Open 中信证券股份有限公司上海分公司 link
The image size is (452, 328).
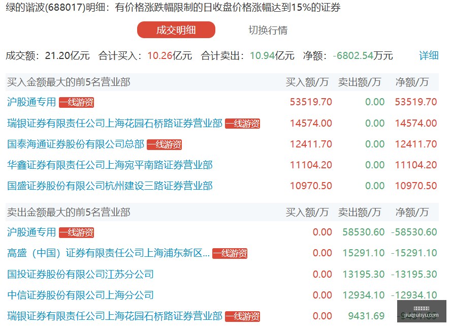pos(80,295)
